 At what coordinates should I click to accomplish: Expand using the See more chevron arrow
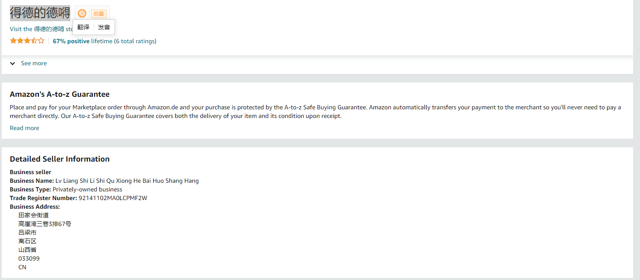pos(13,64)
